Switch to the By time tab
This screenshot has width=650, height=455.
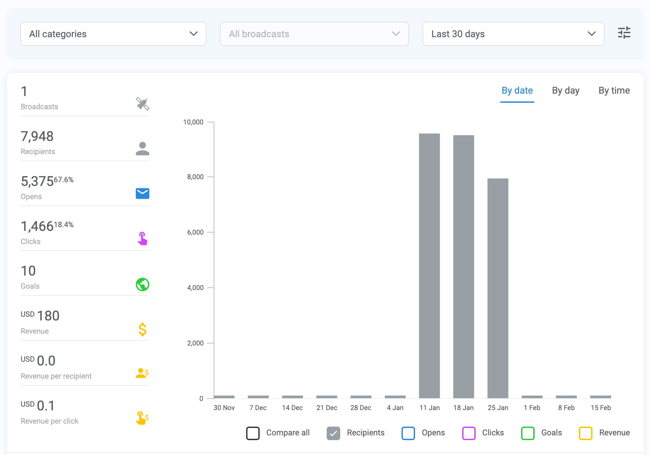pos(614,91)
